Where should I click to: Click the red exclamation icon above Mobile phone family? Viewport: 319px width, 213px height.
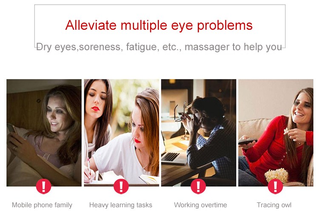pyautogui.click(x=43, y=186)
